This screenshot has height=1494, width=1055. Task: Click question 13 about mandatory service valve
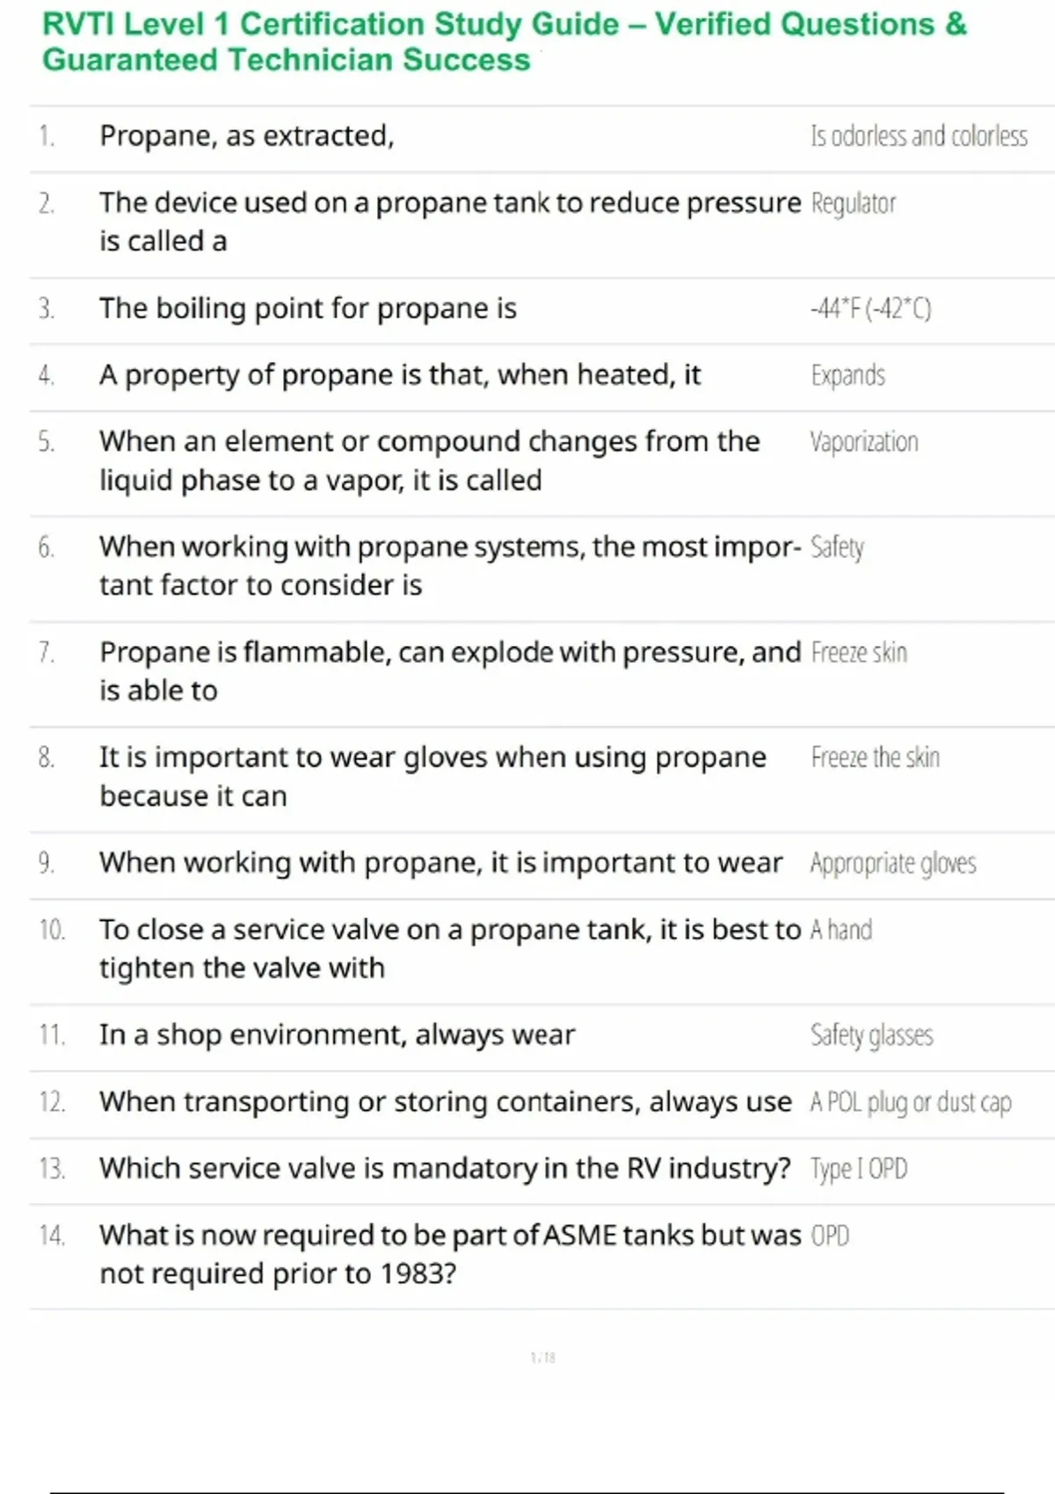pos(445,1169)
